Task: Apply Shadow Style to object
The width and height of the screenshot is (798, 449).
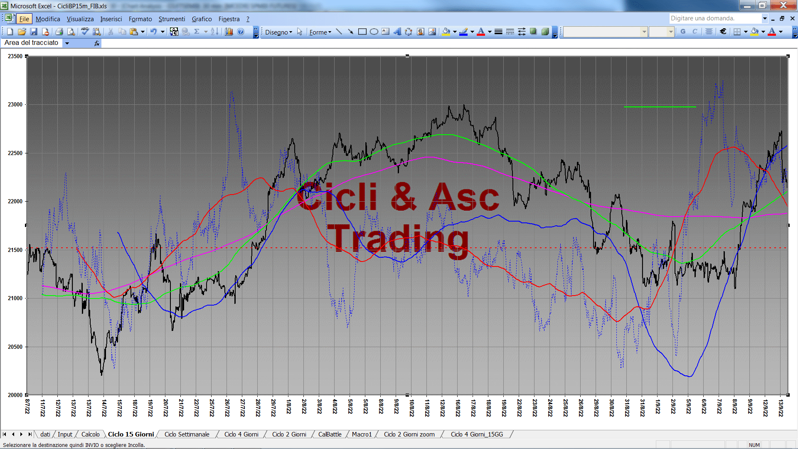Action: (x=533, y=32)
